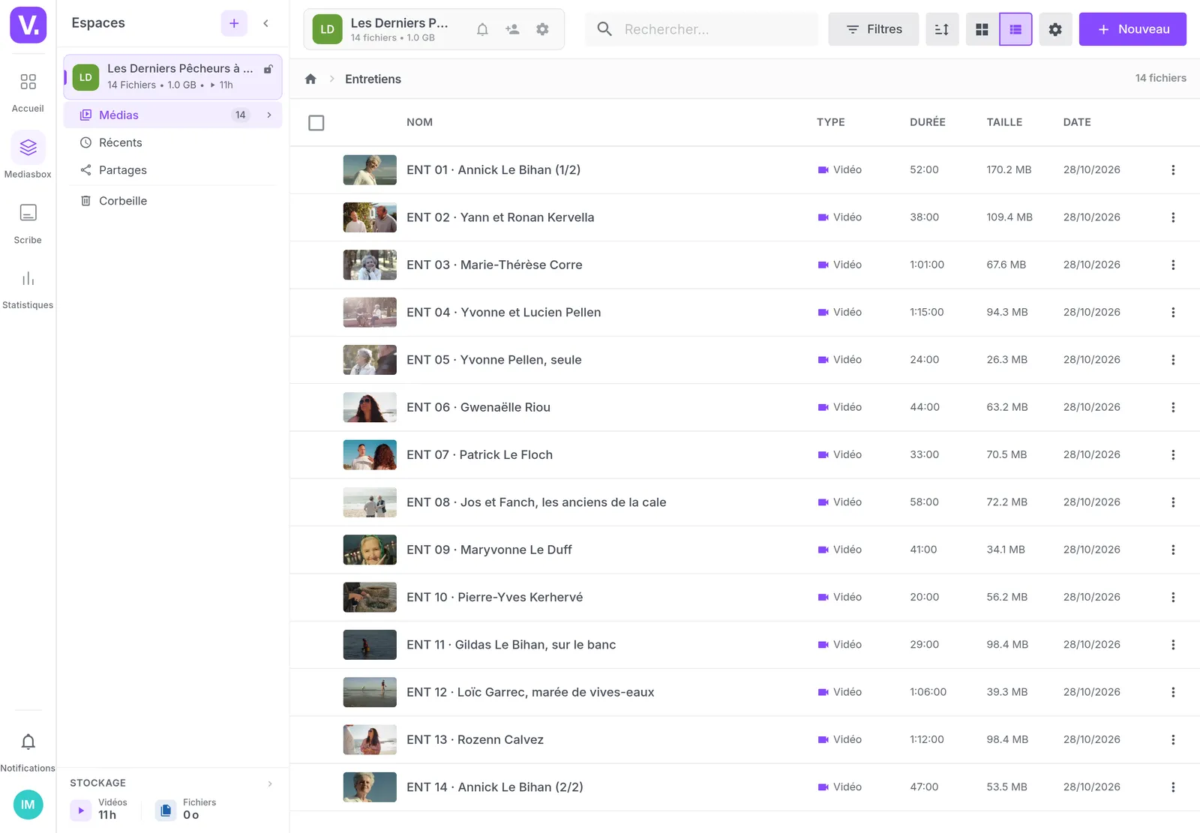Click the bell icon in the space header
1200x833 pixels.
click(482, 29)
